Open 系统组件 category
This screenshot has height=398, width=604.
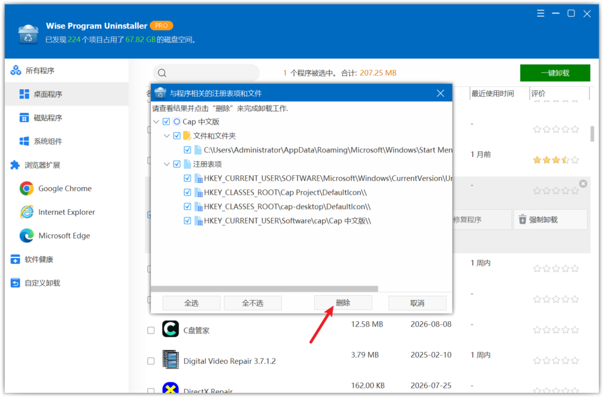click(x=67, y=141)
